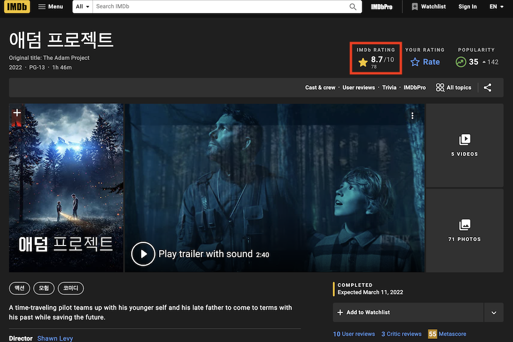Open Trivia page
513x342 pixels.
tap(389, 87)
